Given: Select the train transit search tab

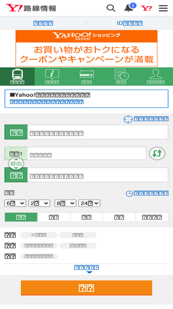Looking at the screenshot, I should (17, 76).
